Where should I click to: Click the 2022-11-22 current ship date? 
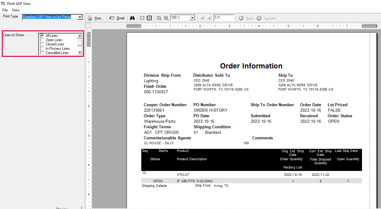(x=320, y=175)
